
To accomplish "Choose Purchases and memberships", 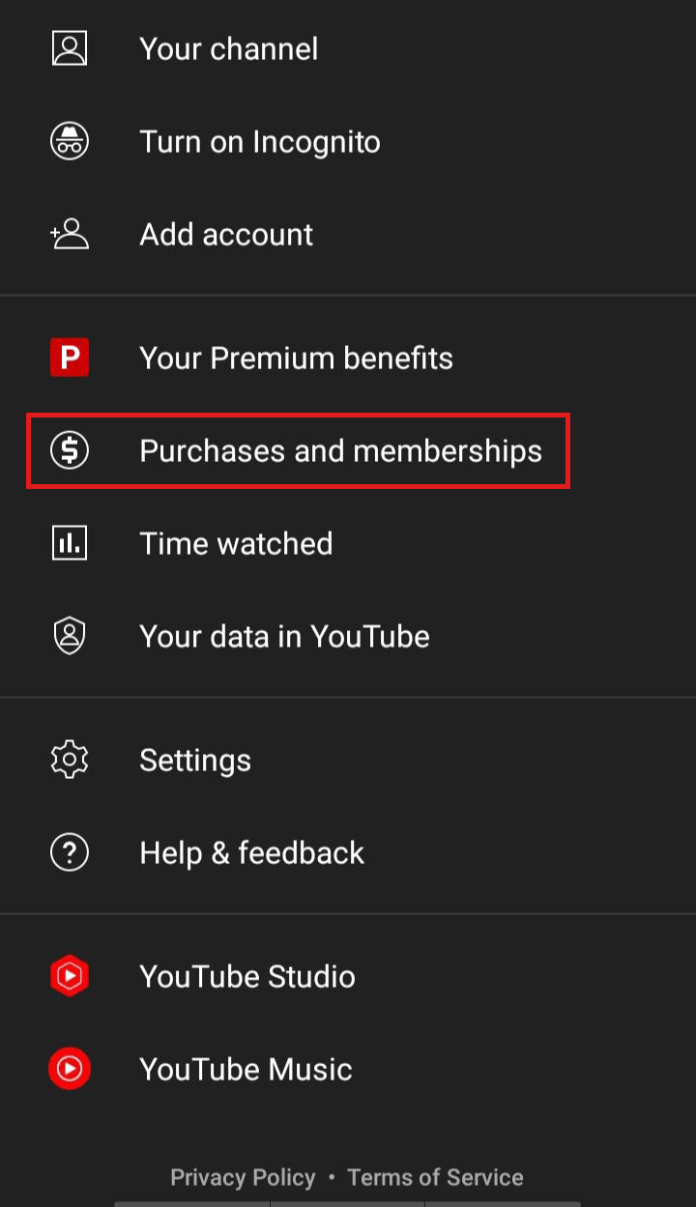I will pos(348,450).
